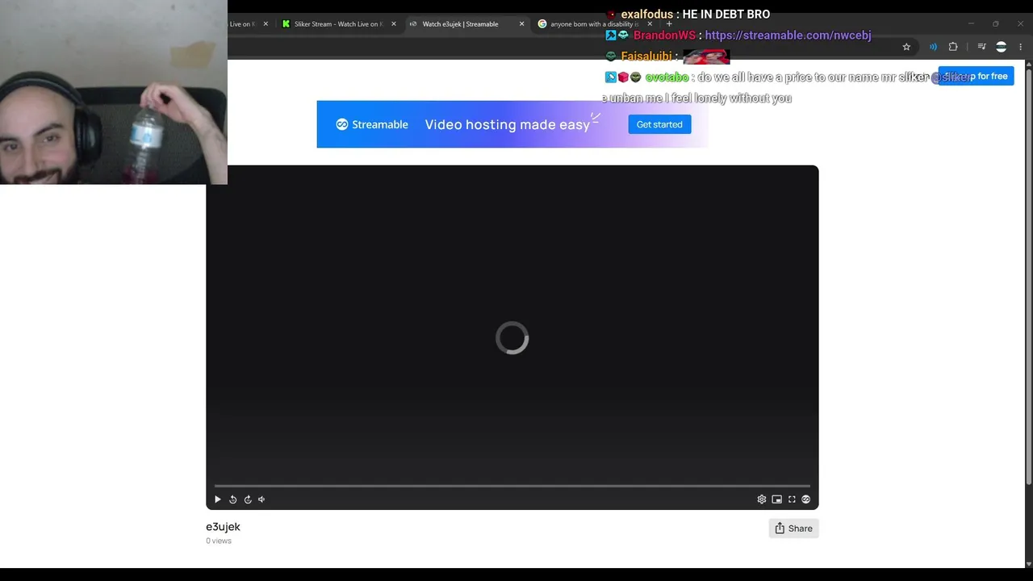The image size is (1033, 581).
Task: Click the e3ujek video title
Action: point(223,527)
